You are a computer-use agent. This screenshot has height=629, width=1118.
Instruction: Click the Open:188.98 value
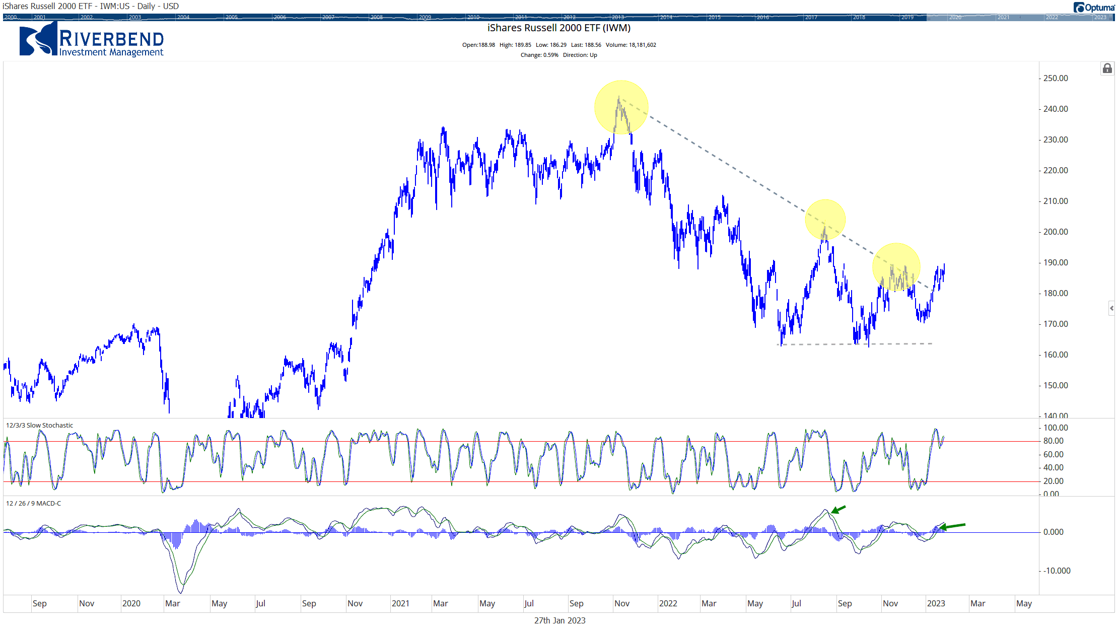pos(478,45)
